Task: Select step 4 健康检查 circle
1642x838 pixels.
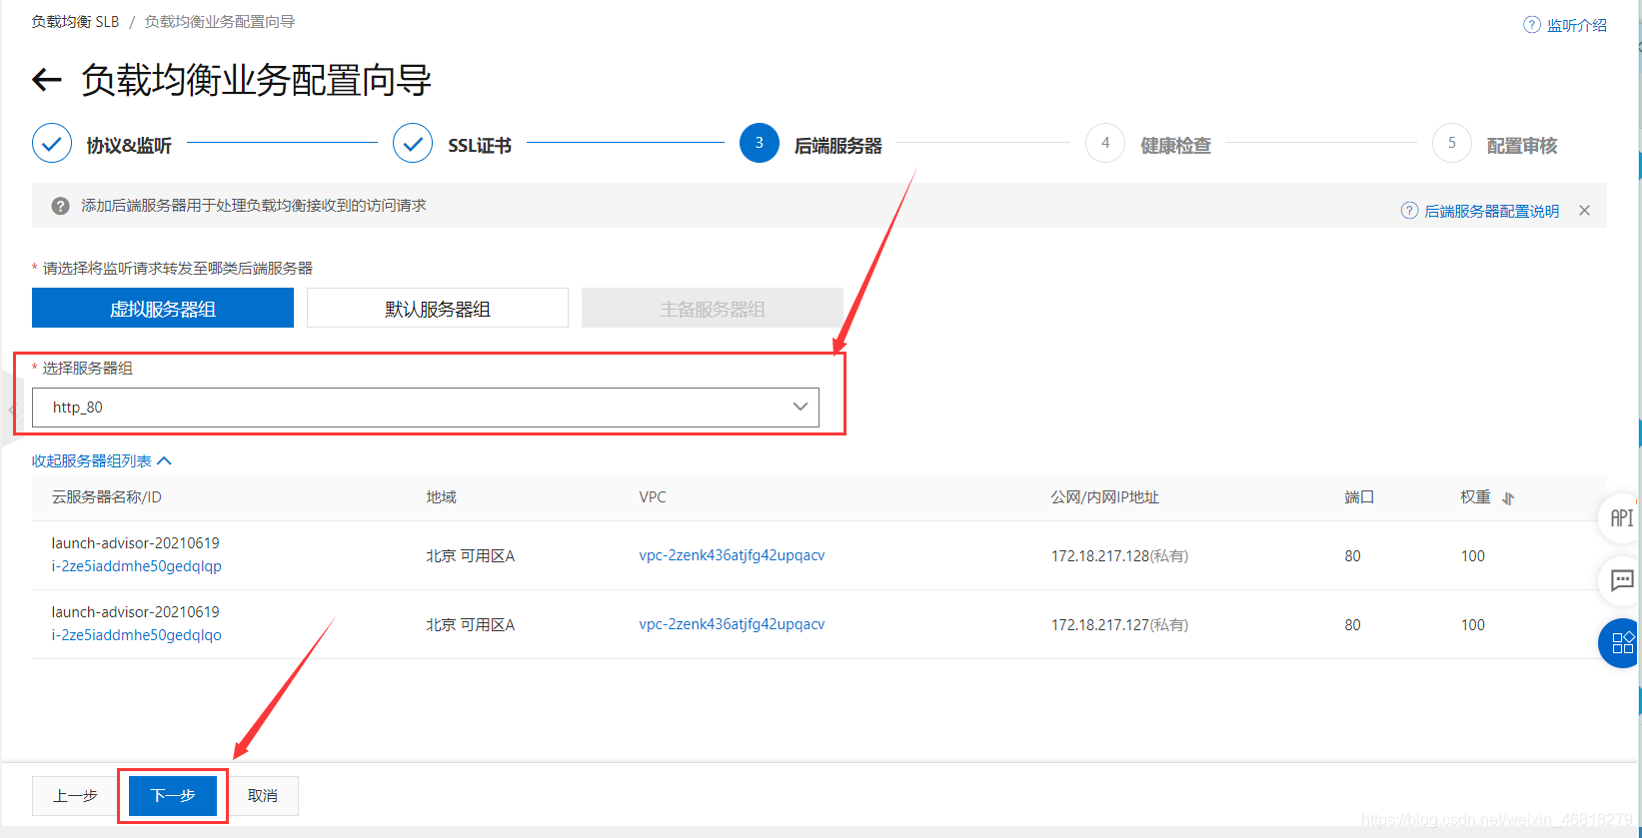Action: click(x=1105, y=143)
